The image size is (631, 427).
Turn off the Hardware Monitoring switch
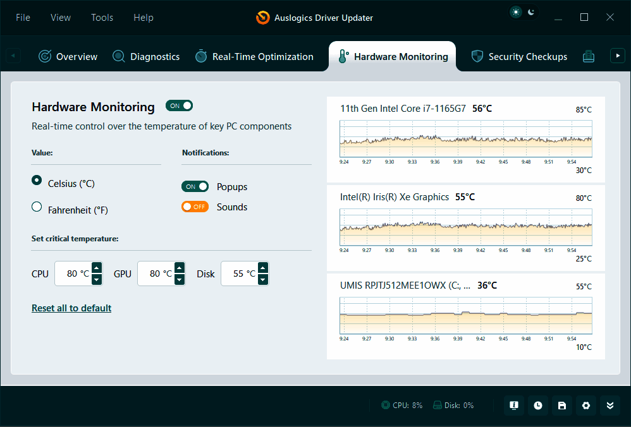click(179, 105)
